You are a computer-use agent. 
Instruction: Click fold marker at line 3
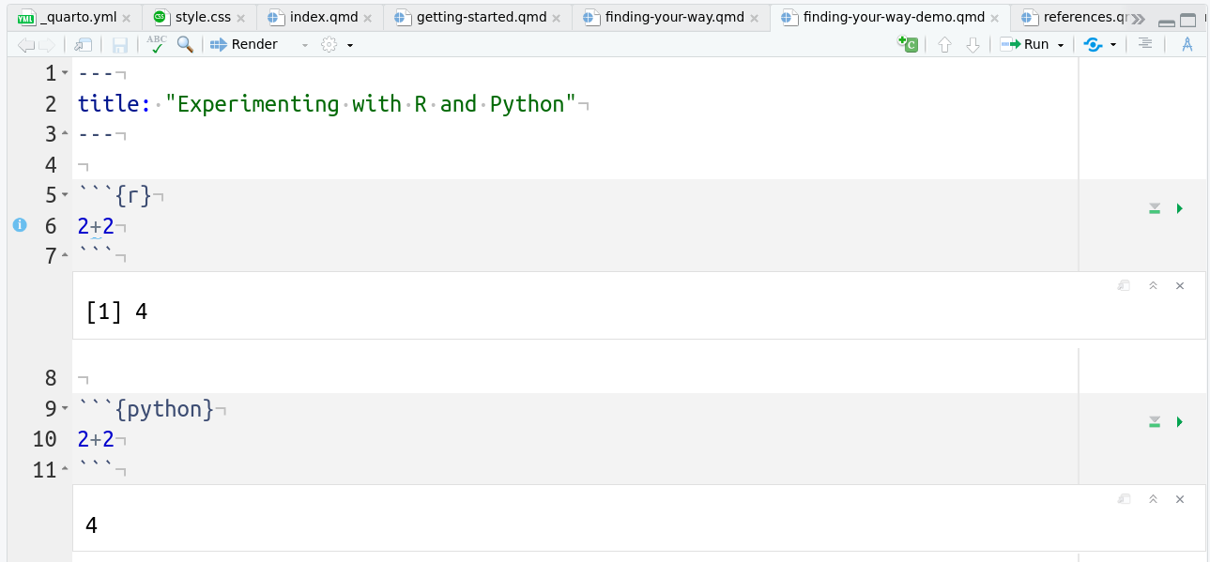coord(65,134)
